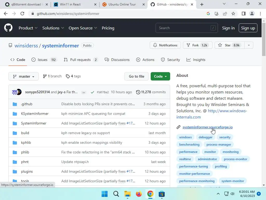Click the share page icon in address bar
The width and height of the screenshot is (266, 200).
tap(225, 14)
